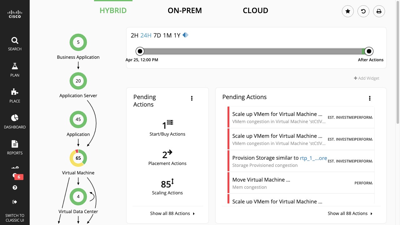This screenshot has width=400, height=225.
Task: Open the Virtual Machine ring with 65
Action: (78, 158)
